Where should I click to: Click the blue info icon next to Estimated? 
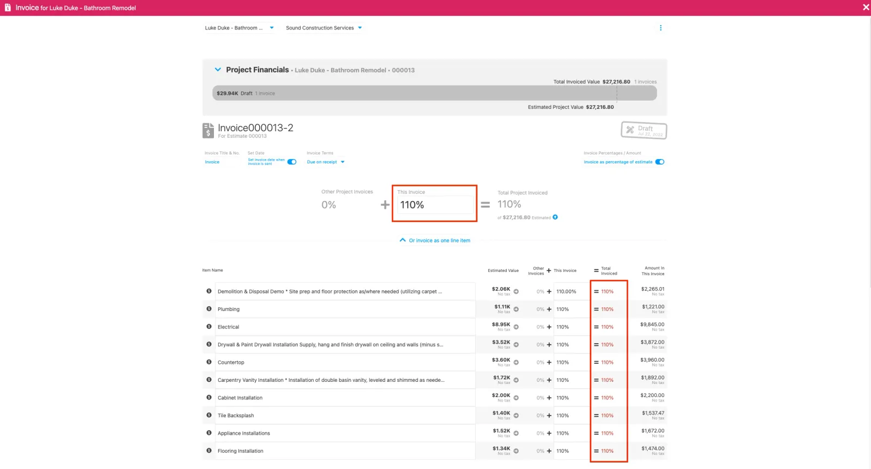555,217
